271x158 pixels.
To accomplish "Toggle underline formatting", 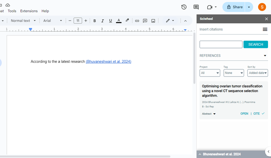I will click(110, 21).
